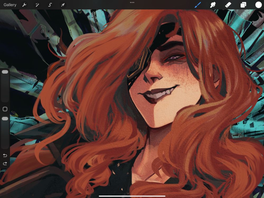Select the Eraser tool
264x198 pixels.
coord(228,5)
